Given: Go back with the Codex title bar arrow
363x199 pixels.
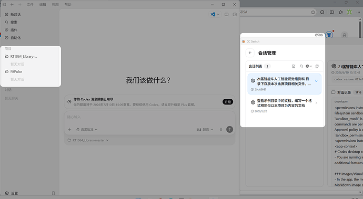Looking at the screenshot, I should coord(12,4).
